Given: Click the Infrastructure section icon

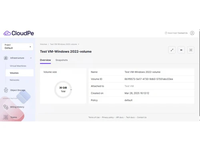Looking at the screenshot, I should 6,58.
